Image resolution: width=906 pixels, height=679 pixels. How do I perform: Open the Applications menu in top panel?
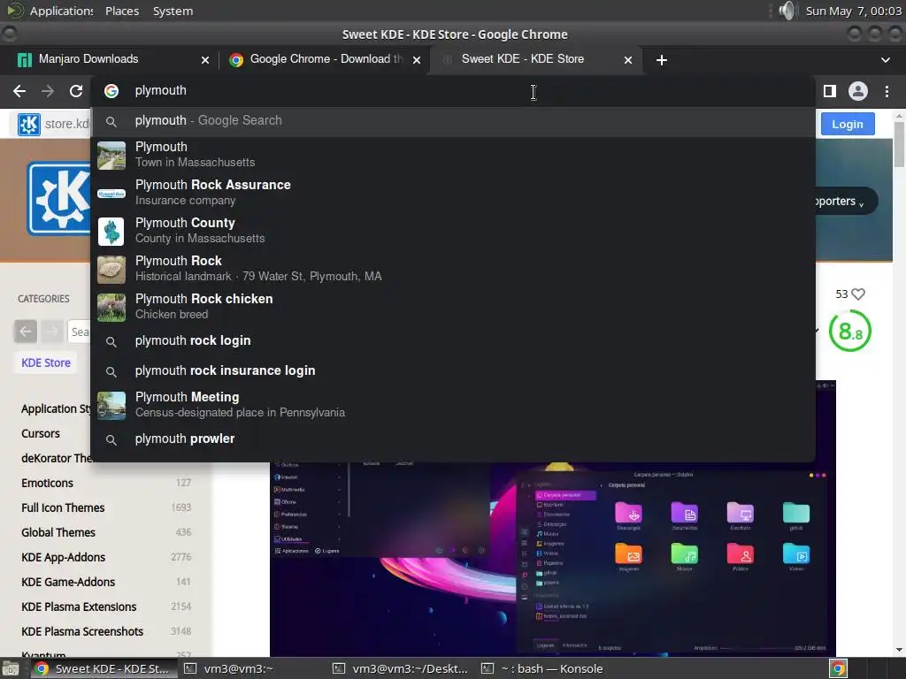50,11
